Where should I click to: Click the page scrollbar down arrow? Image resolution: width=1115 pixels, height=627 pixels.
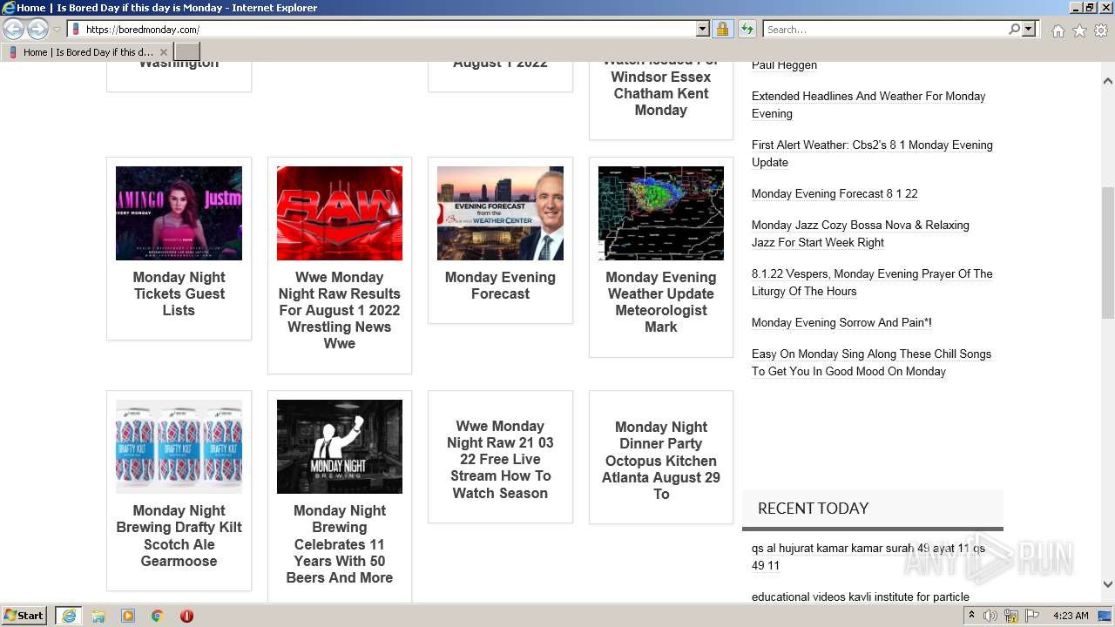(x=1107, y=585)
